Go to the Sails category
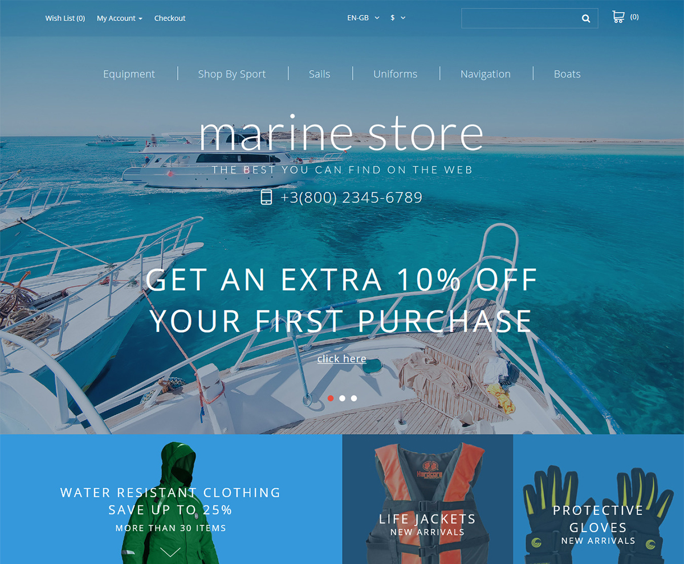 [320, 74]
